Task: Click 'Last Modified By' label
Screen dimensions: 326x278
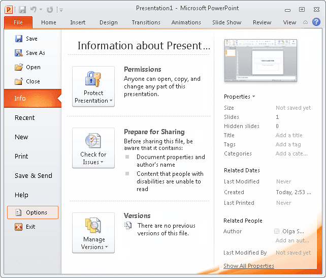Action: coord(245,253)
